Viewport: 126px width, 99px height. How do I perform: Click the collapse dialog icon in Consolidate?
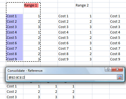(x=120, y=77)
